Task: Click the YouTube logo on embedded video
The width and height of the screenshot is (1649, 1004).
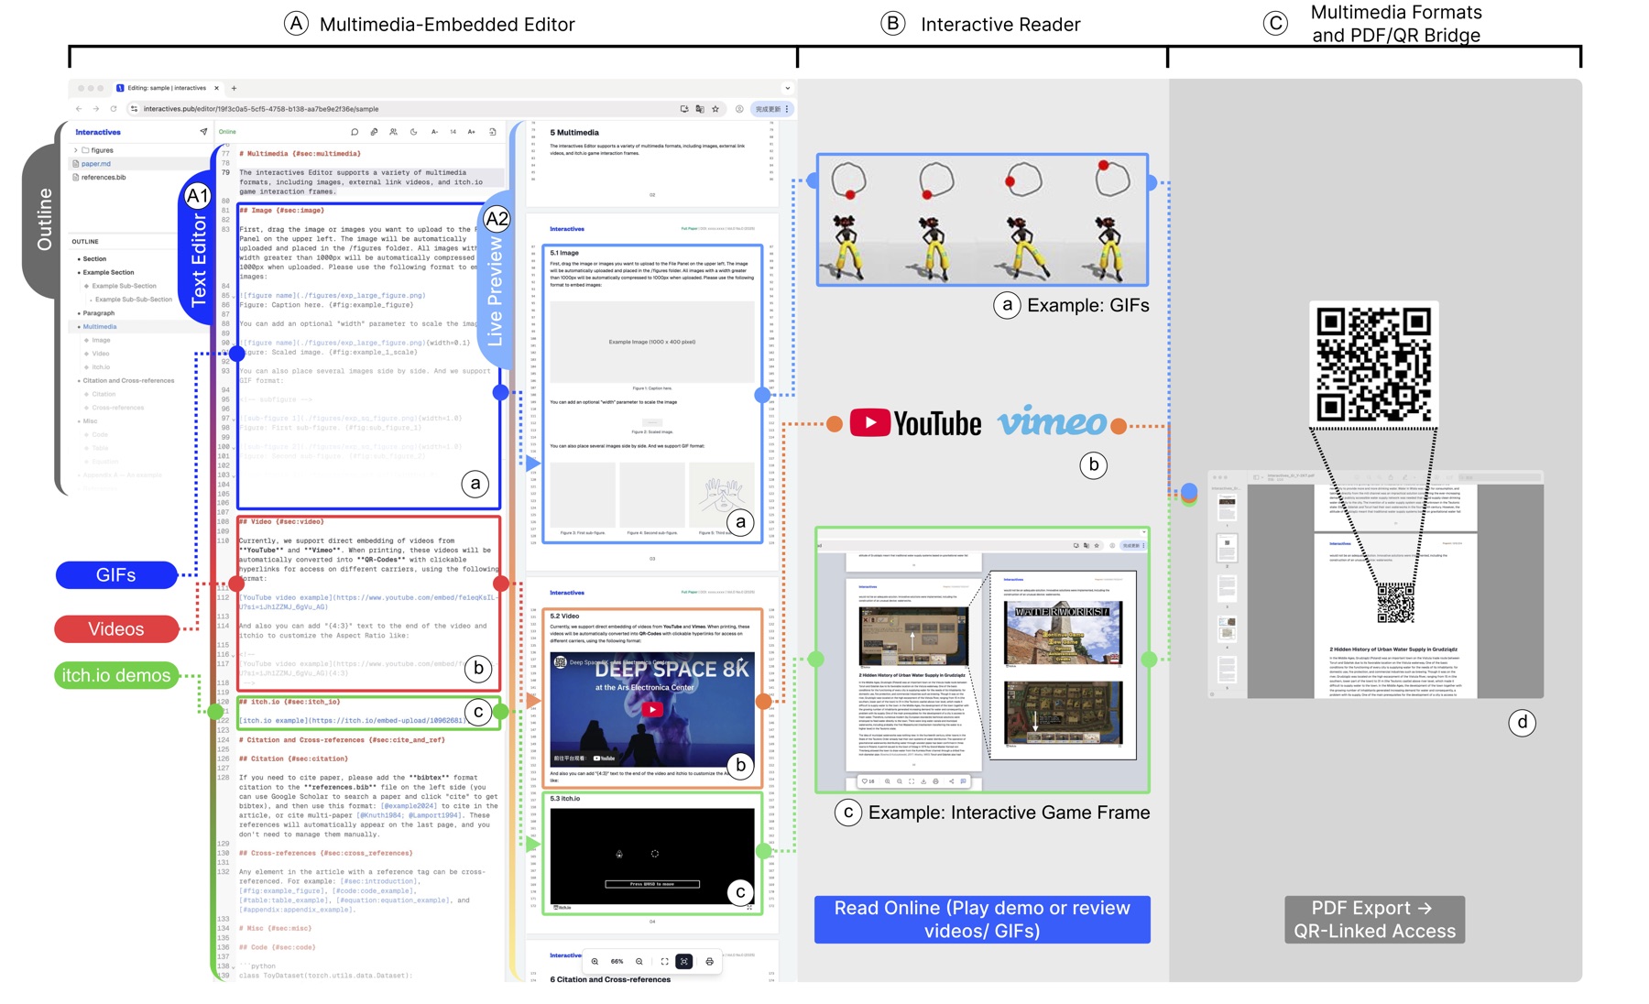Action: point(605,758)
